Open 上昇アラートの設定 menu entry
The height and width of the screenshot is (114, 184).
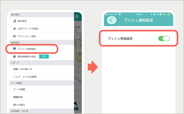click(x=42, y=29)
